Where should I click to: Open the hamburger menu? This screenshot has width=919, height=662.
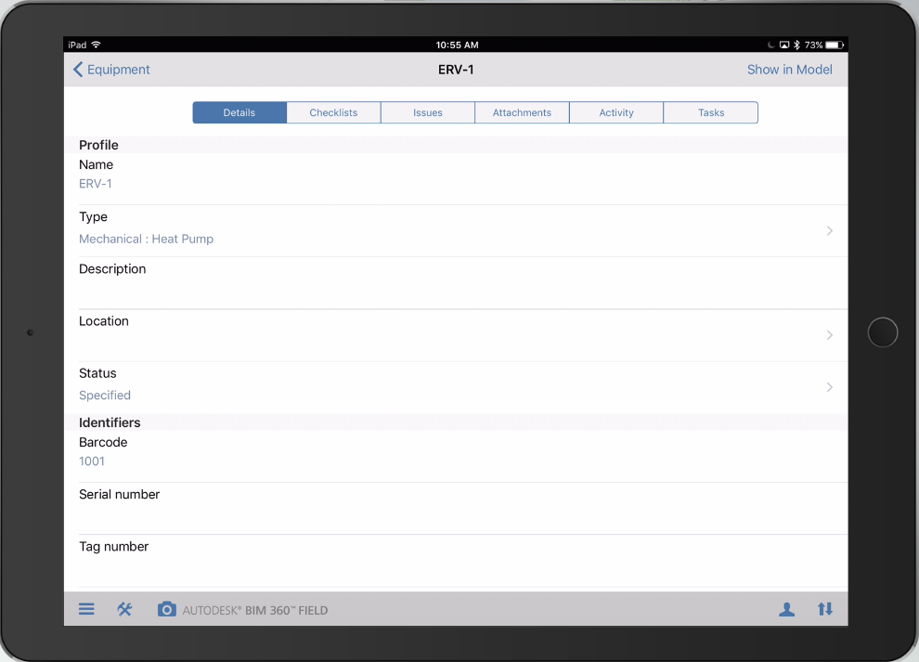(x=86, y=609)
